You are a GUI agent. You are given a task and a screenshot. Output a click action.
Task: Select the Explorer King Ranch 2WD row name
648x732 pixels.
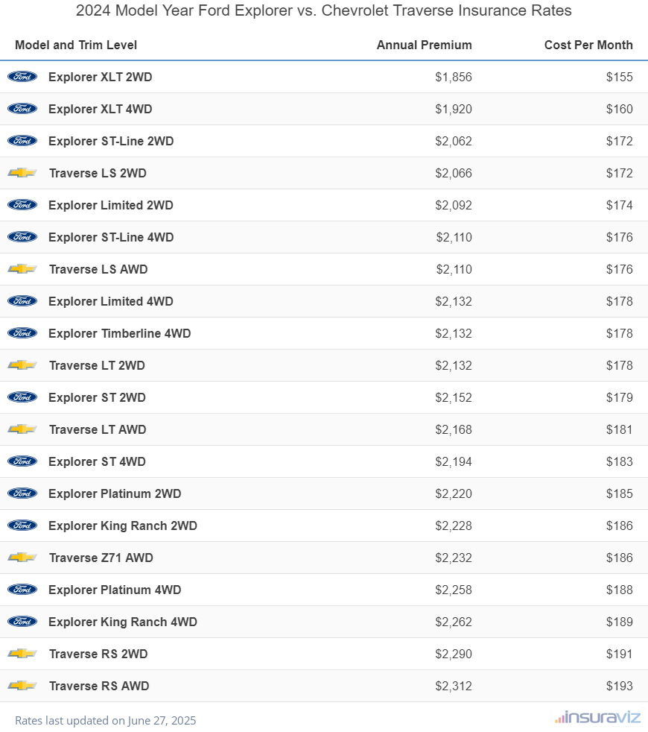123,526
